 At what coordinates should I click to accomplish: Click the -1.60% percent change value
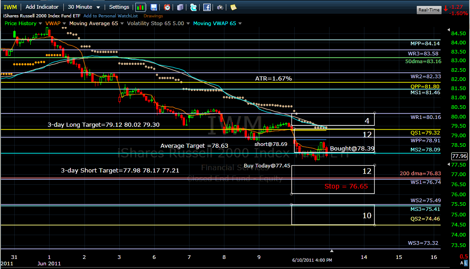coord(459,13)
